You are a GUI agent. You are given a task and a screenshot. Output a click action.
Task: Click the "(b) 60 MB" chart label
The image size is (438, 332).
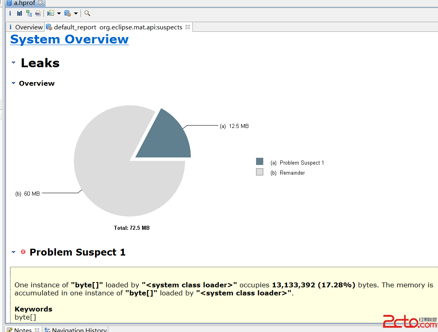[x=28, y=194]
